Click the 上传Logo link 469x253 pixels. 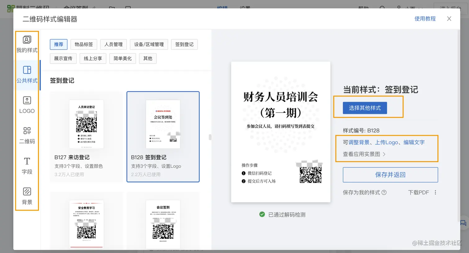coord(386,142)
